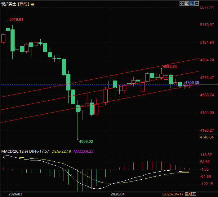Click the 4588.74 price axis value

(x=207, y=95)
